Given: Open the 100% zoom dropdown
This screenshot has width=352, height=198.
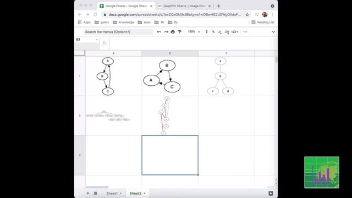Looking at the screenshot, I should tap(194, 32).
